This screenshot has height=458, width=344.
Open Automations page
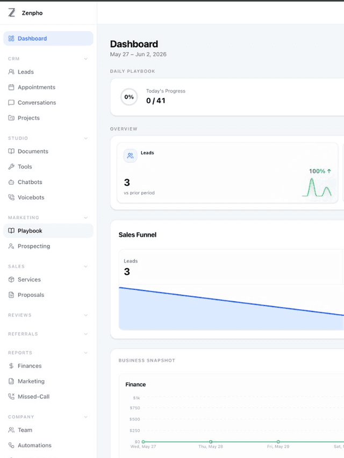point(48,446)
